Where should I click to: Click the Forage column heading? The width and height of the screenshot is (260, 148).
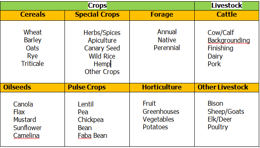tap(162, 15)
